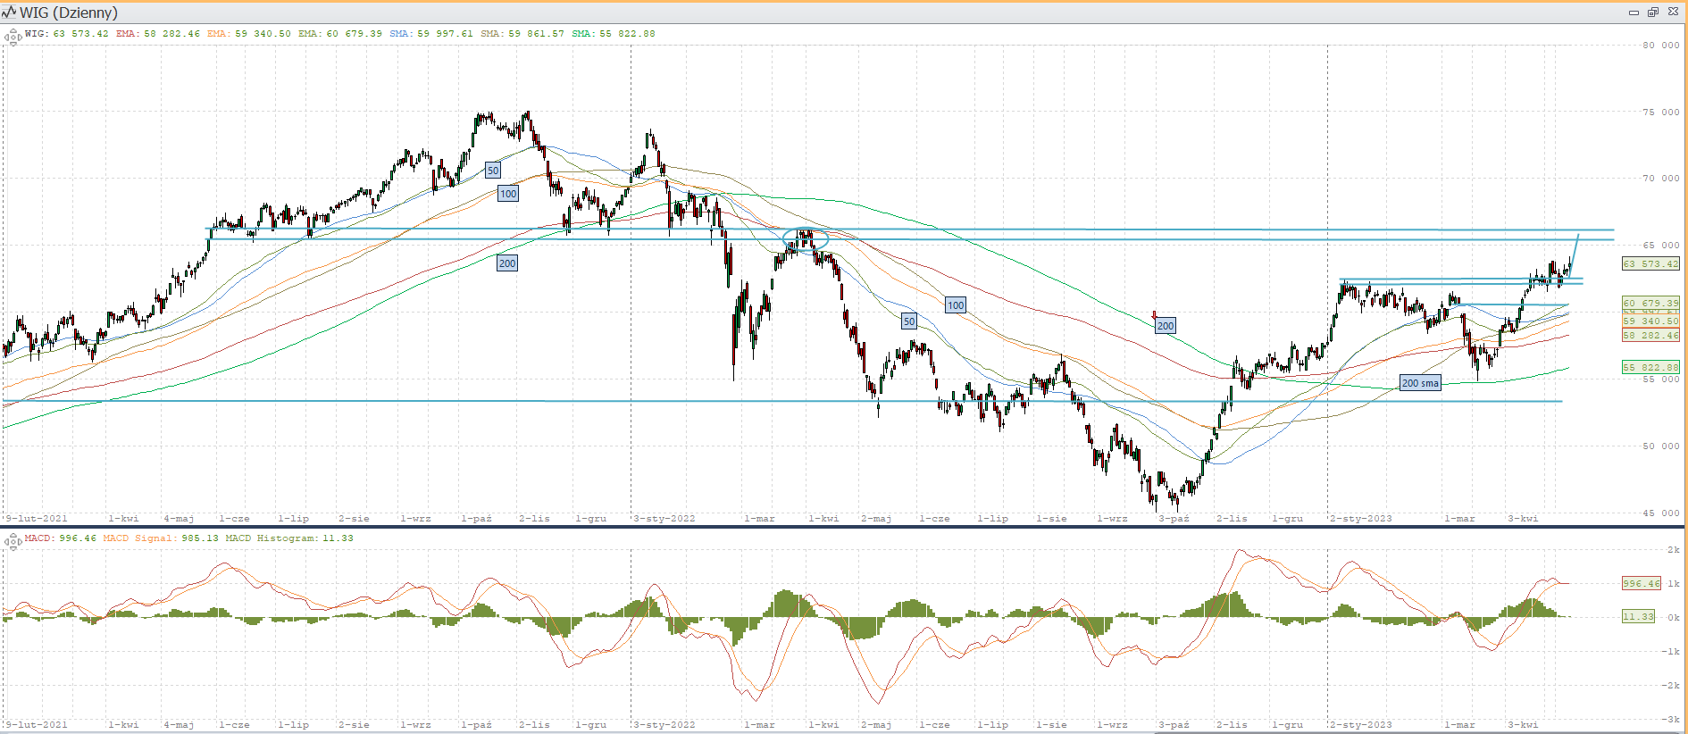This screenshot has width=1688, height=734.
Task: Click the 996.46 MACD value tag
Action: point(1641,583)
